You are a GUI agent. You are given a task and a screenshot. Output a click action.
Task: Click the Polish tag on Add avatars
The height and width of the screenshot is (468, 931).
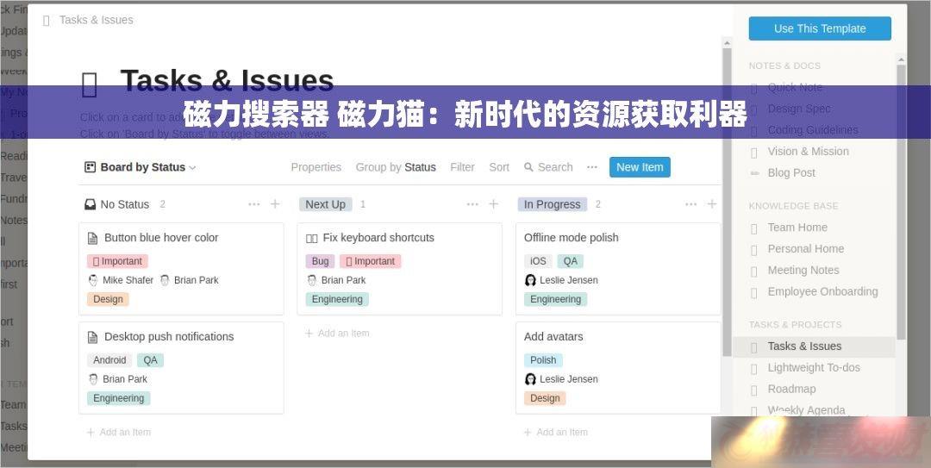543,360
